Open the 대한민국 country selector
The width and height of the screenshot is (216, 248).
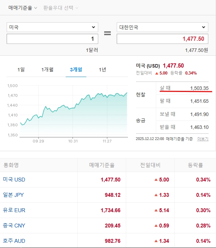[162, 27]
